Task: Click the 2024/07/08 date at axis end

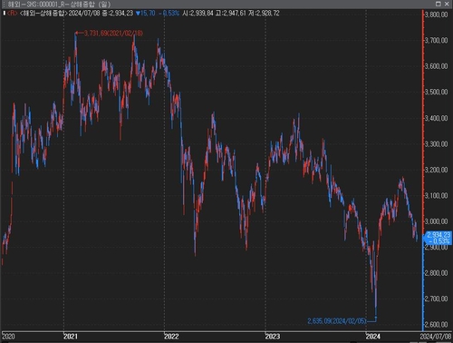Action: (436, 337)
